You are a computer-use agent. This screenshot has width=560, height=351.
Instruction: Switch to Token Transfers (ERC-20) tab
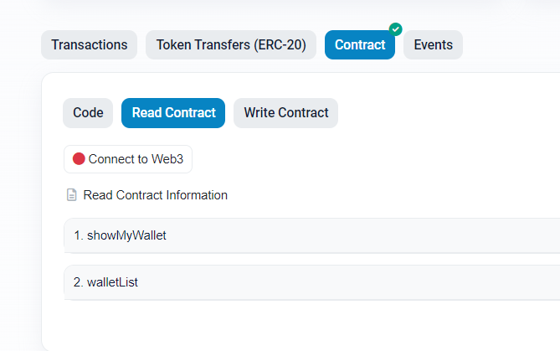[231, 44]
